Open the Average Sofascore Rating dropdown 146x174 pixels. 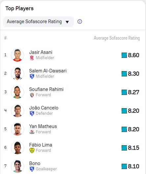(x=38, y=22)
